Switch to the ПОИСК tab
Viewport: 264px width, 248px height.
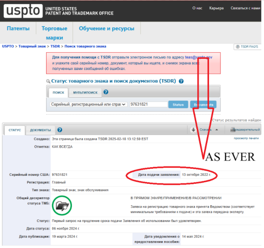click(x=58, y=93)
